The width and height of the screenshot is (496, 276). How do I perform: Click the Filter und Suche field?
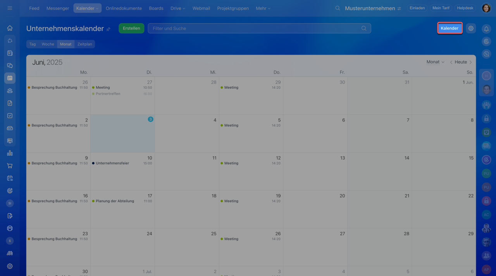259,28
